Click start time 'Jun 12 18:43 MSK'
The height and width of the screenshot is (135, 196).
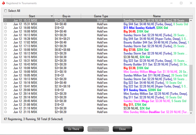click(x=25, y=64)
